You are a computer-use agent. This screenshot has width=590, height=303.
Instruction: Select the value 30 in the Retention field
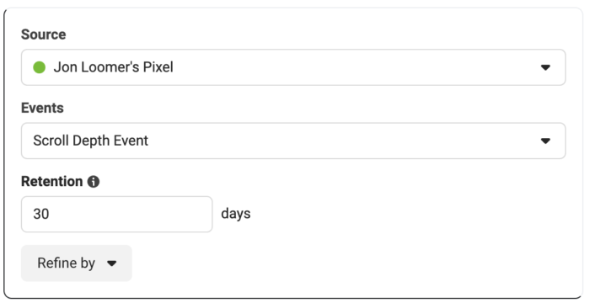(x=41, y=214)
